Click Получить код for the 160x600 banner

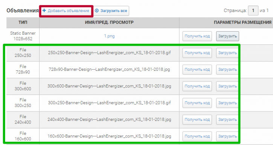[197, 136]
